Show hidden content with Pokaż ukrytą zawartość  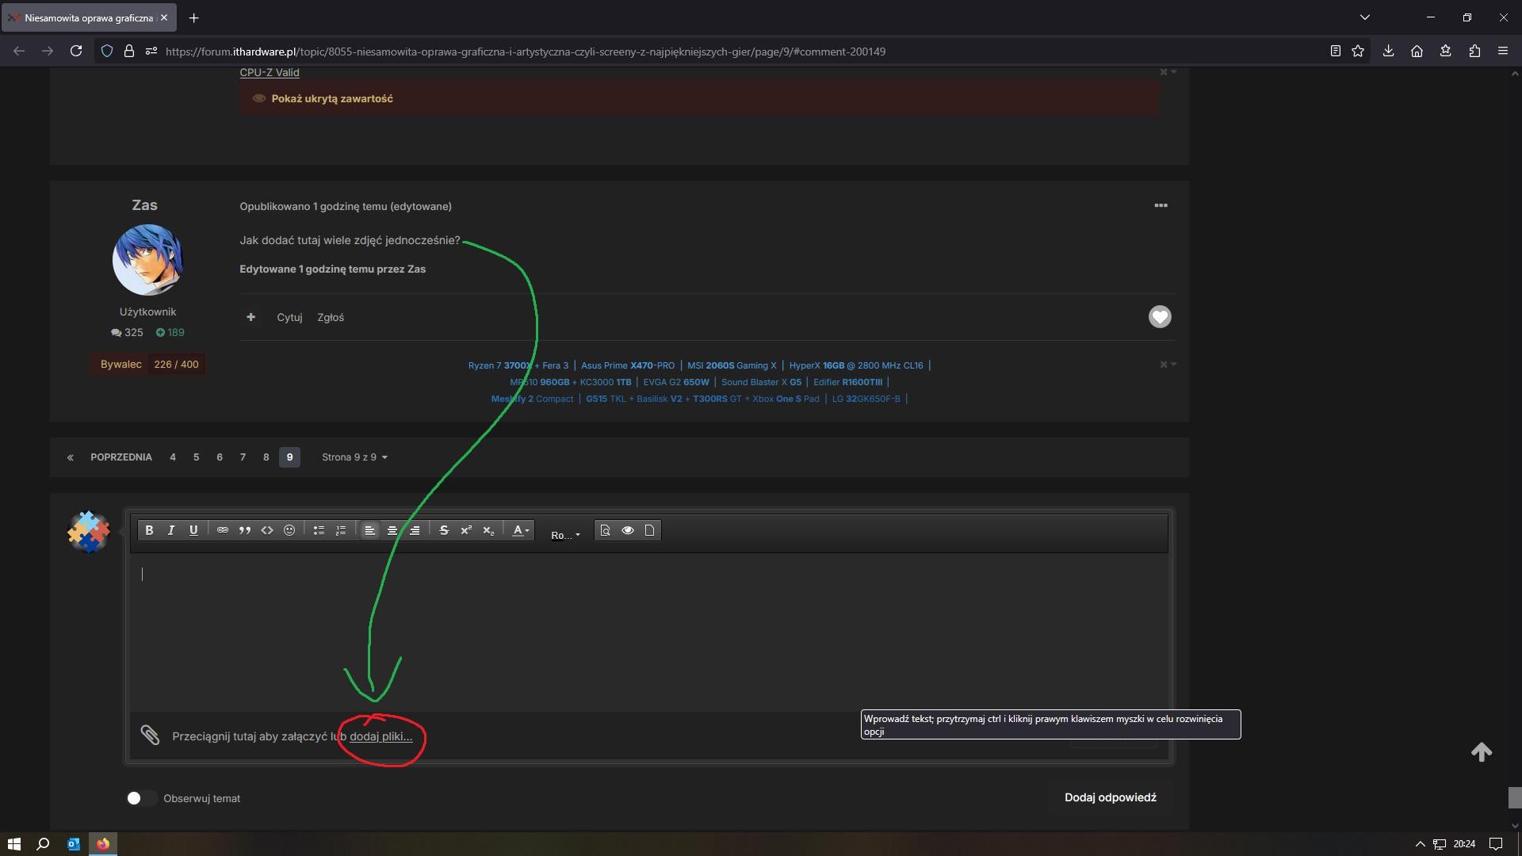(332, 99)
